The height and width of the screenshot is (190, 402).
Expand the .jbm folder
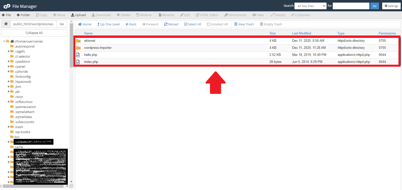click(9, 87)
